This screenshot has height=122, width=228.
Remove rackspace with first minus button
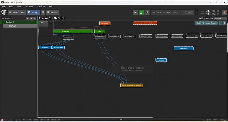tap(31, 18)
